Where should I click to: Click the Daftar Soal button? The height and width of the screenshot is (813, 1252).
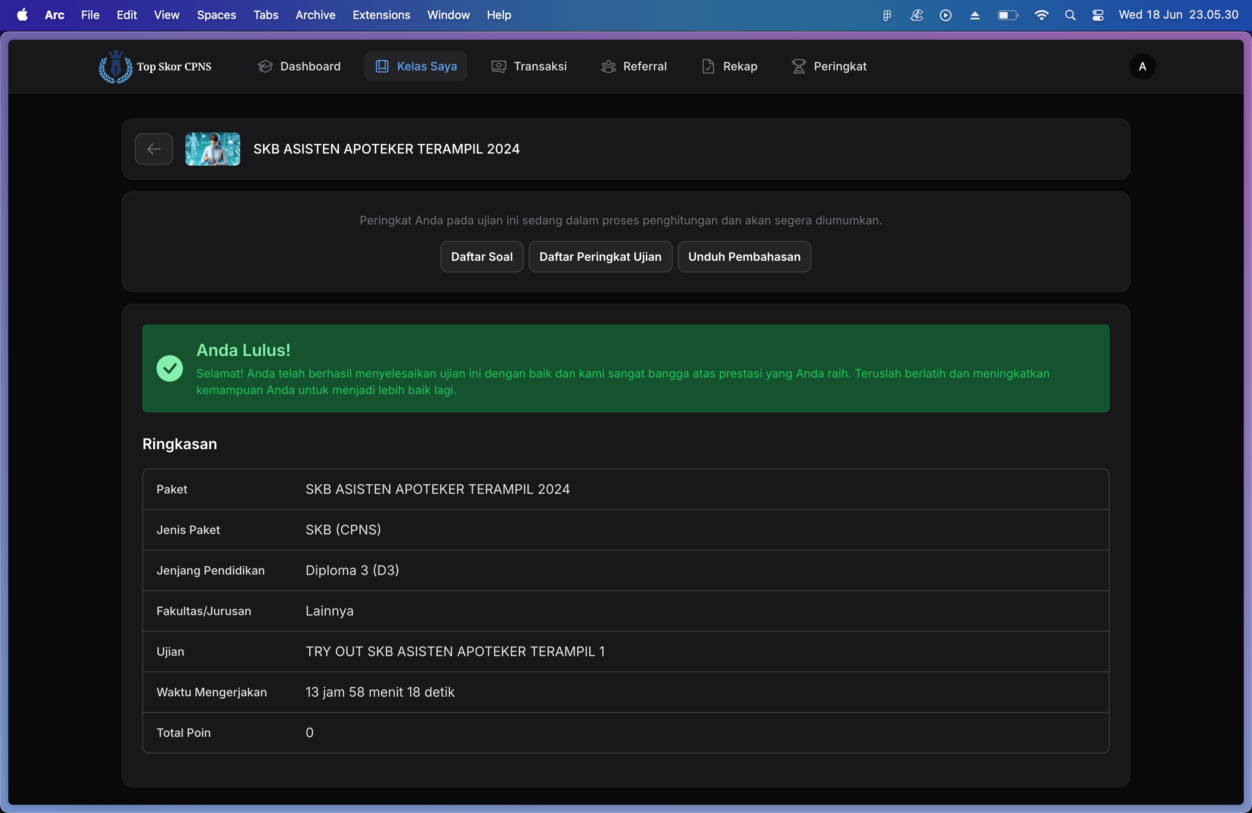tap(482, 257)
